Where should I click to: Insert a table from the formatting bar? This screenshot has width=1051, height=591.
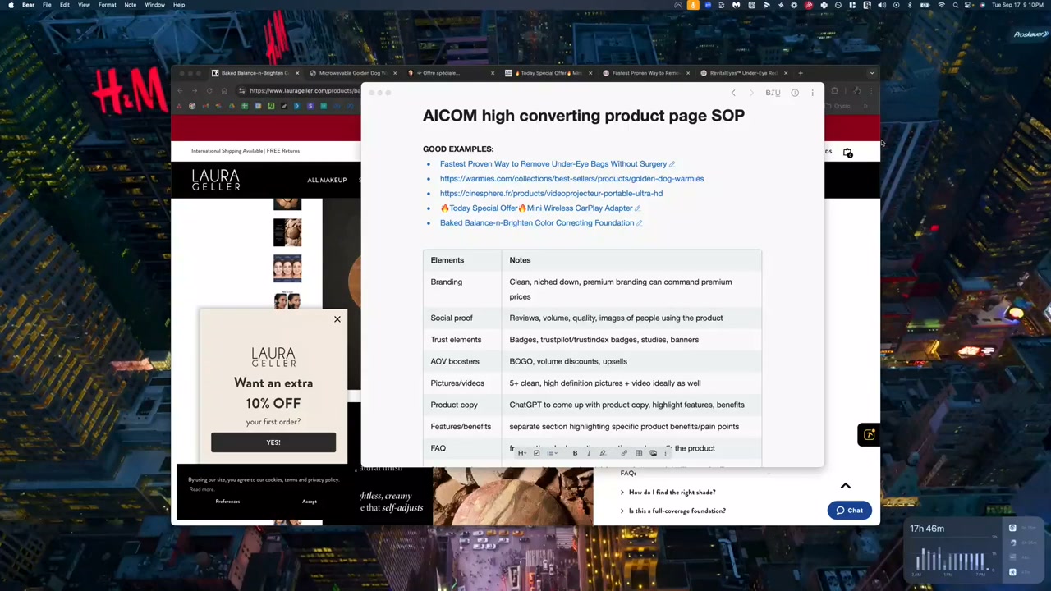tap(639, 453)
